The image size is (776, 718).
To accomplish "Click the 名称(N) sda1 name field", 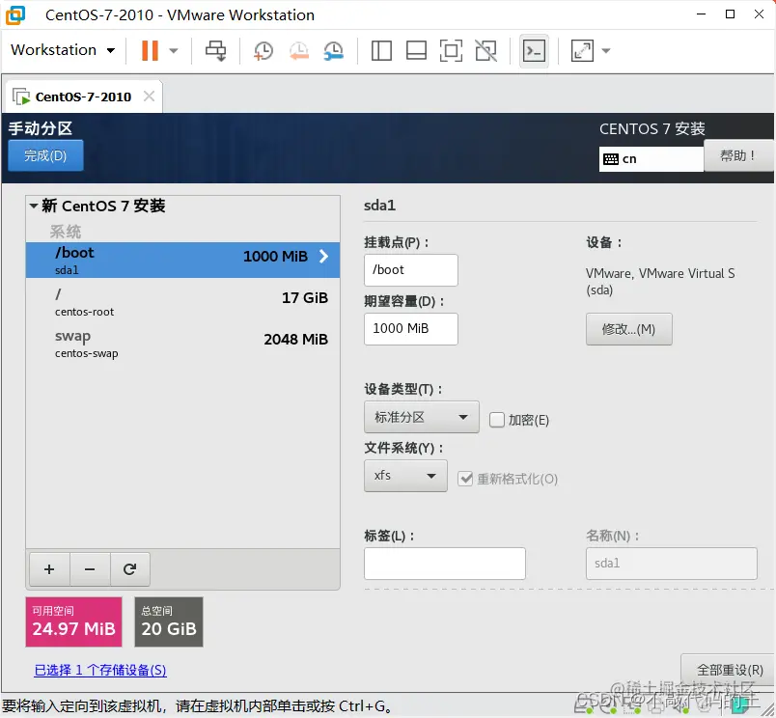I will pos(671,564).
